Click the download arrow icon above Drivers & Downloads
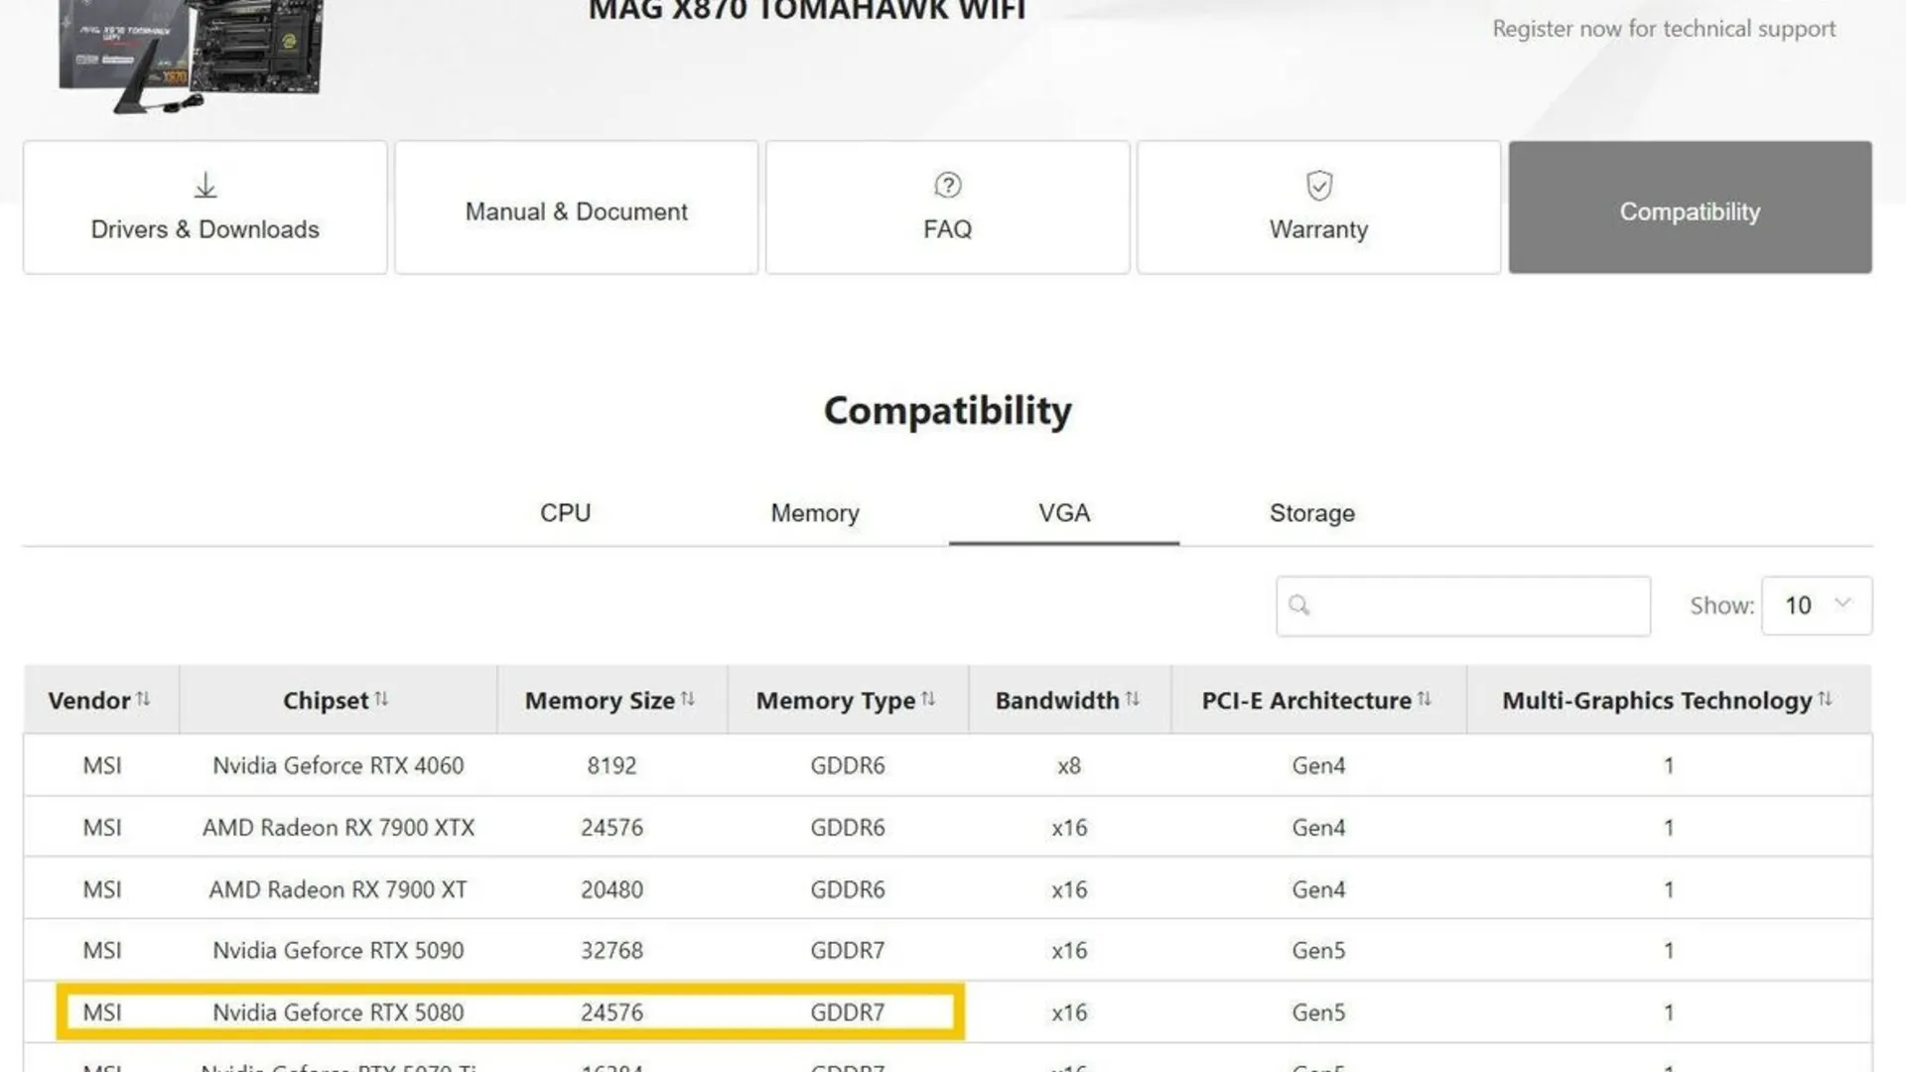 point(205,186)
